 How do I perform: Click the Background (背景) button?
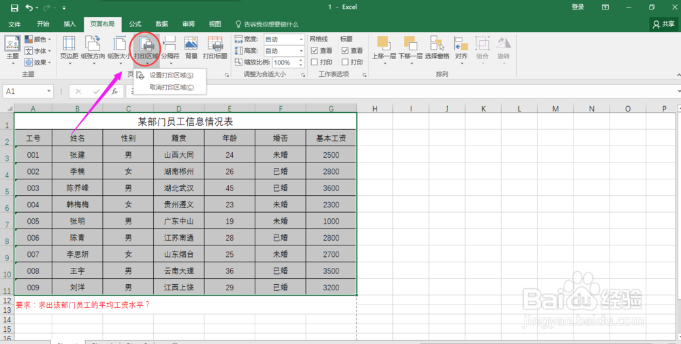pyautogui.click(x=191, y=48)
